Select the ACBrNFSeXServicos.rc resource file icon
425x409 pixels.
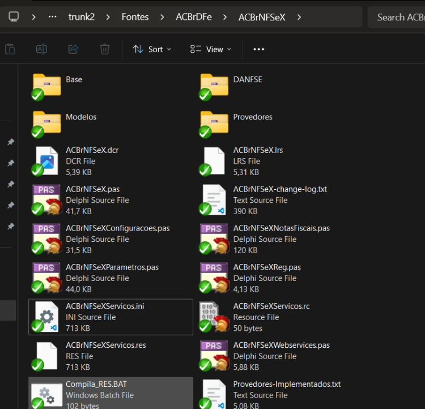coord(214,317)
